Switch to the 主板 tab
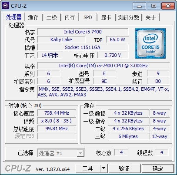 (x=52, y=17)
